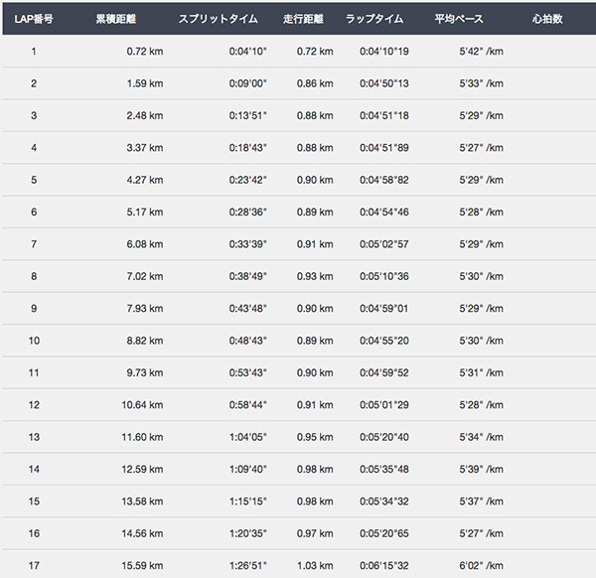Select split time 0:28'36"
The height and width of the screenshot is (578, 596).
tap(247, 212)
